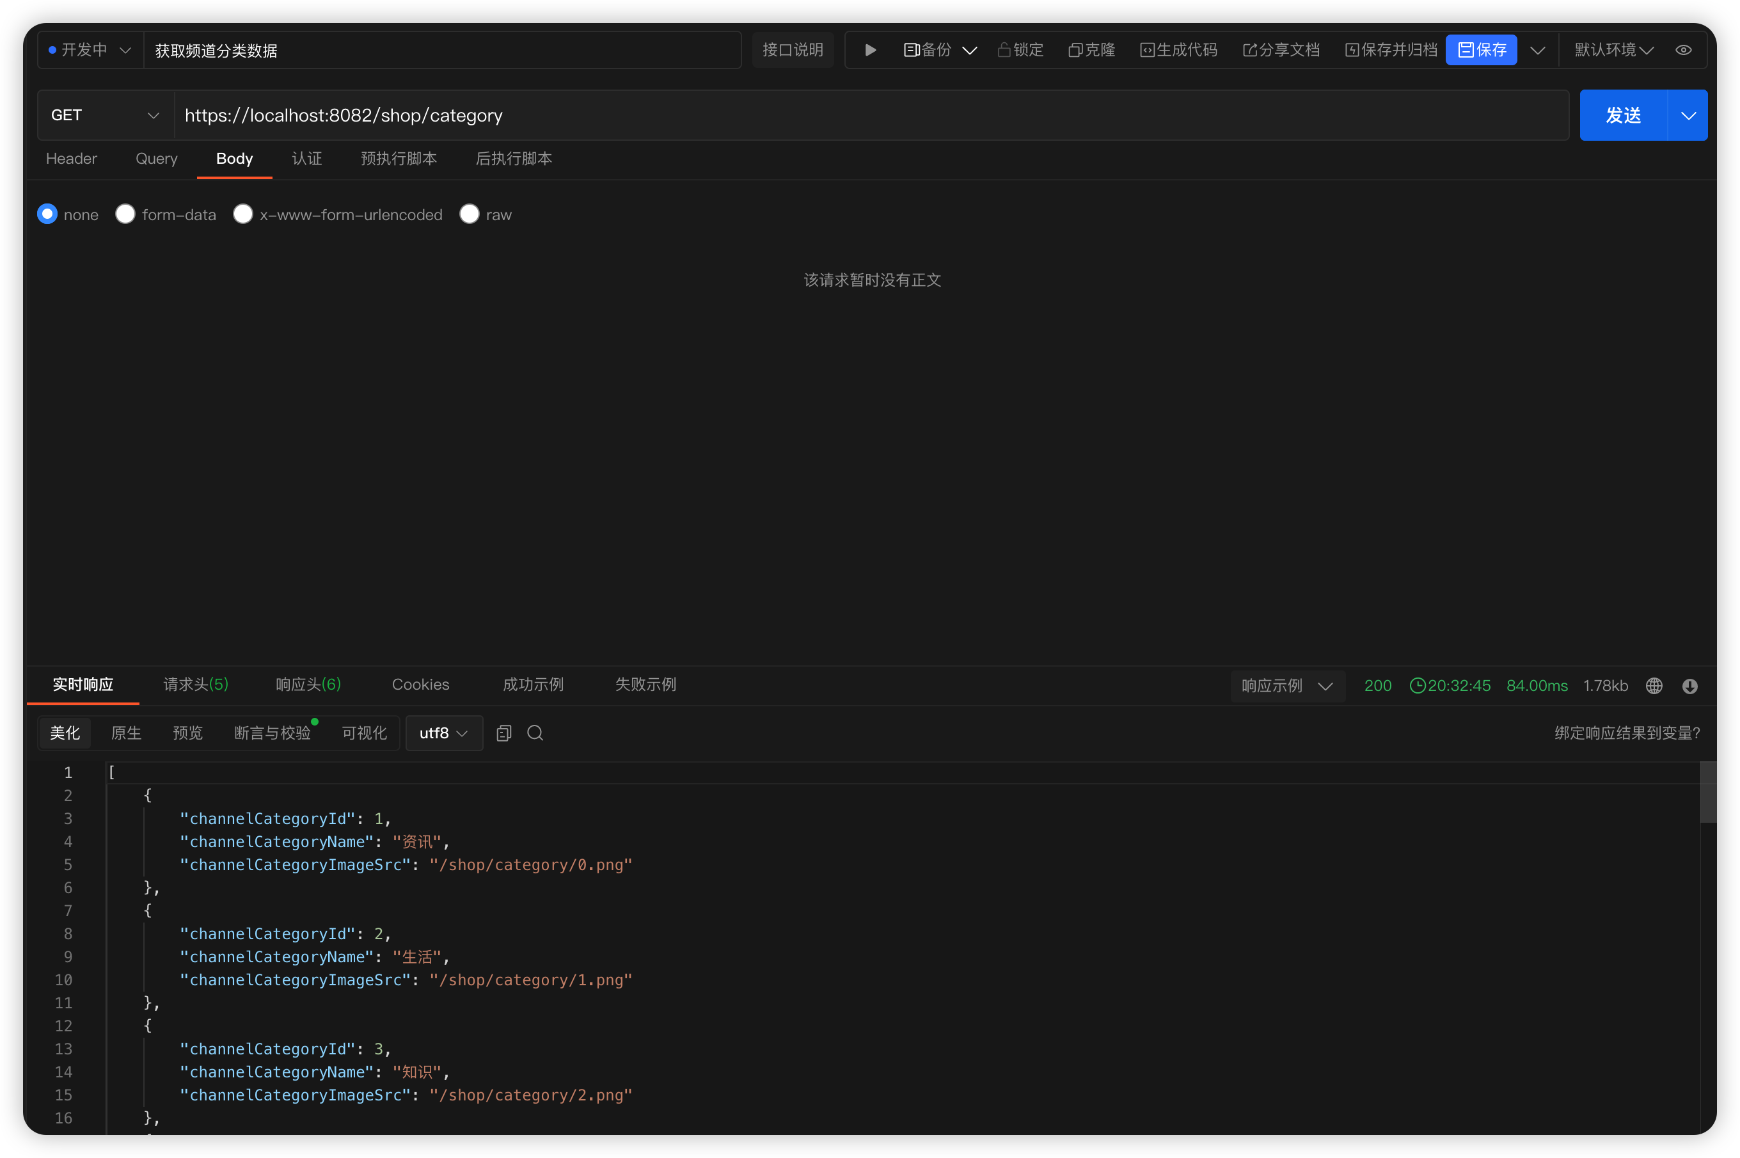Switch to the Query tab
Screen dimensions: 1740x1158
[157, 159]
